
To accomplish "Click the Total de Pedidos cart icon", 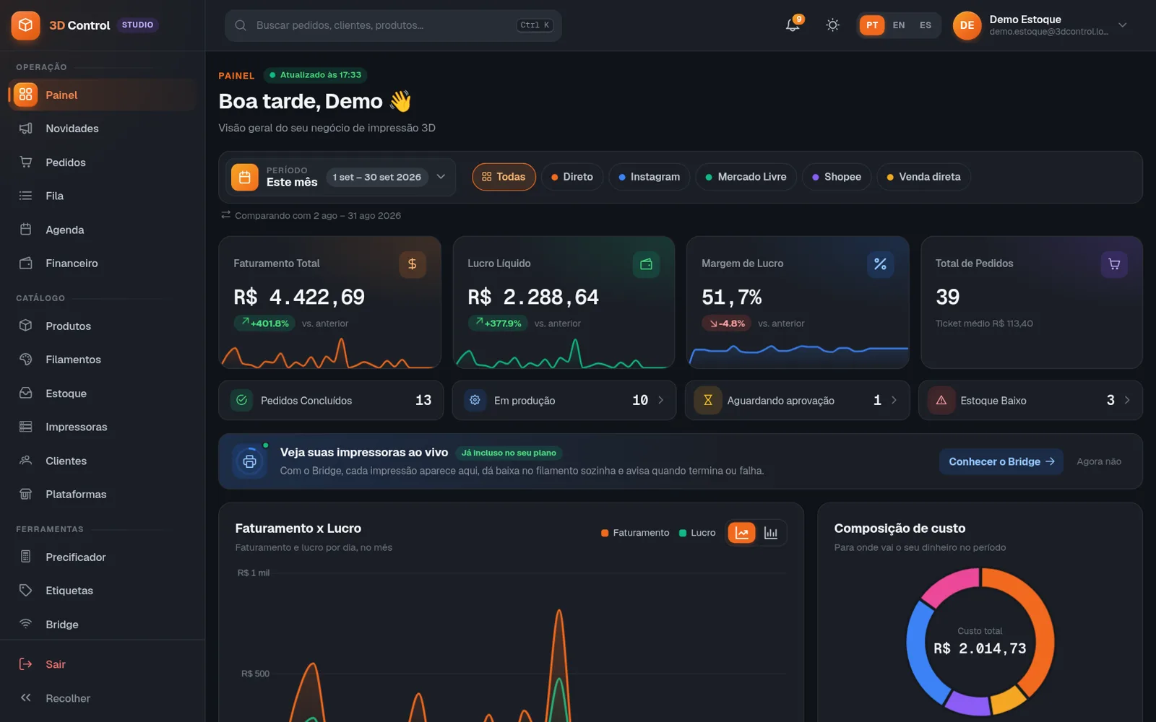I will 1114,264.
